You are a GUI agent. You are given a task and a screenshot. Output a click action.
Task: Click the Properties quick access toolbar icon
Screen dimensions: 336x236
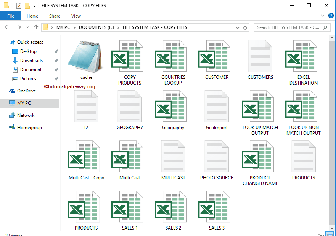(19, 6)
